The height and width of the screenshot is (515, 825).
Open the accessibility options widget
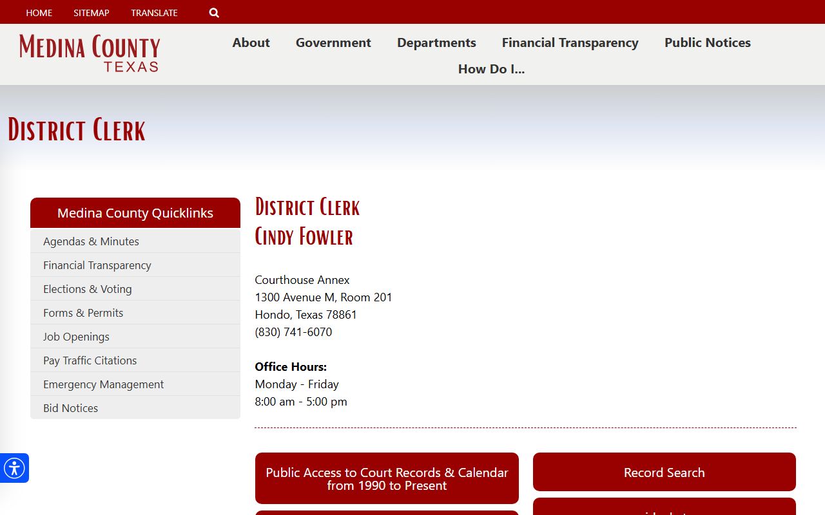(14, 468)
